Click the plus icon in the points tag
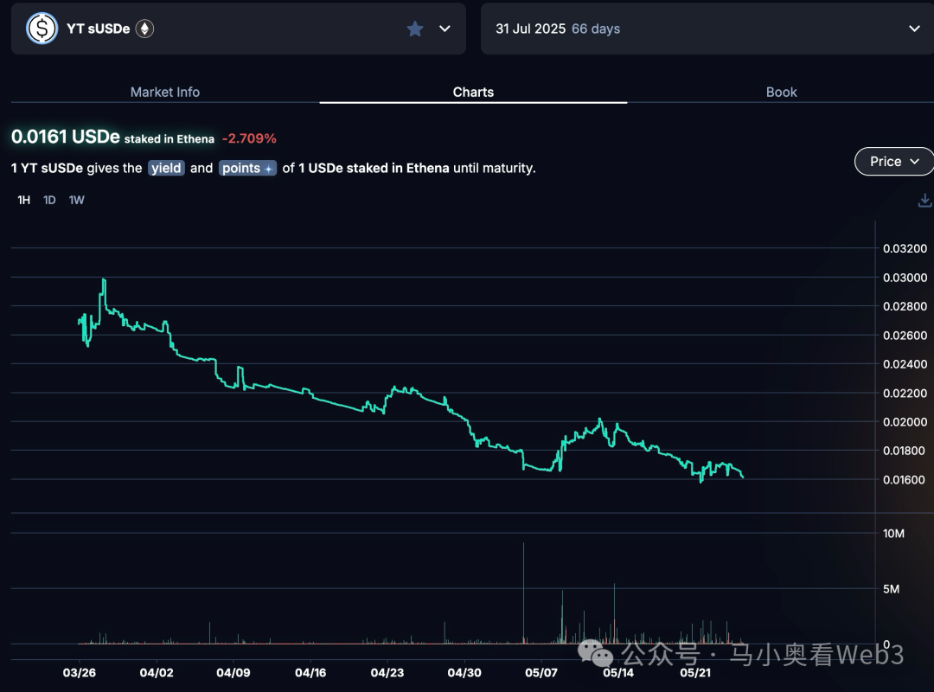 click(x=269, y=169)
